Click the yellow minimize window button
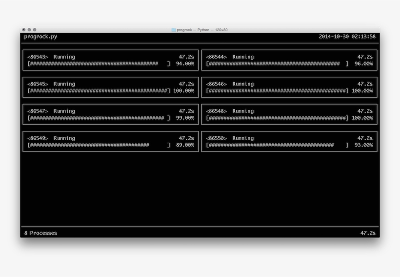Image resolution: width=400 pixels, height=277 pixels. click(29, 30)
